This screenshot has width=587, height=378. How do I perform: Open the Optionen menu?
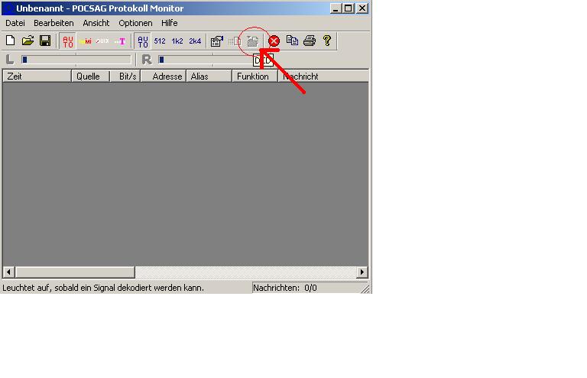point(135,23)
